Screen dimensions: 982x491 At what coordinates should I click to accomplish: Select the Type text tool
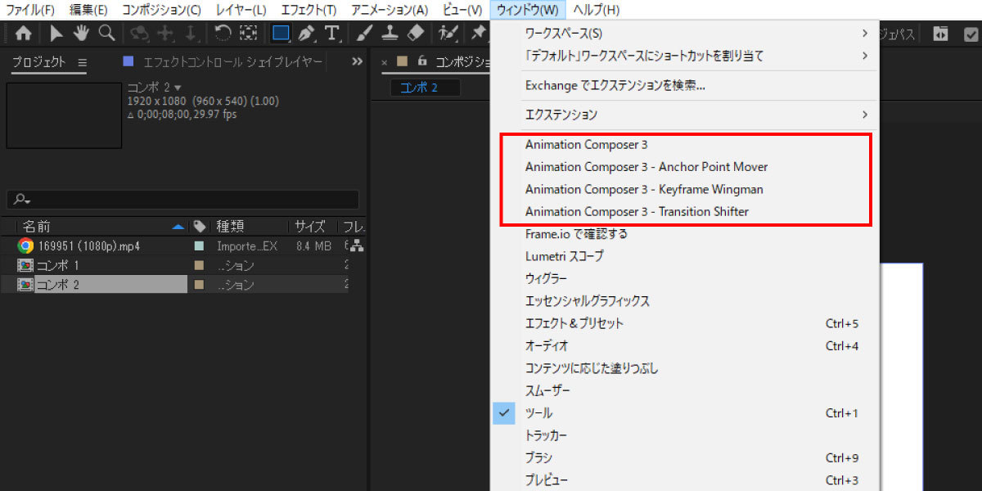pos(331,34)
